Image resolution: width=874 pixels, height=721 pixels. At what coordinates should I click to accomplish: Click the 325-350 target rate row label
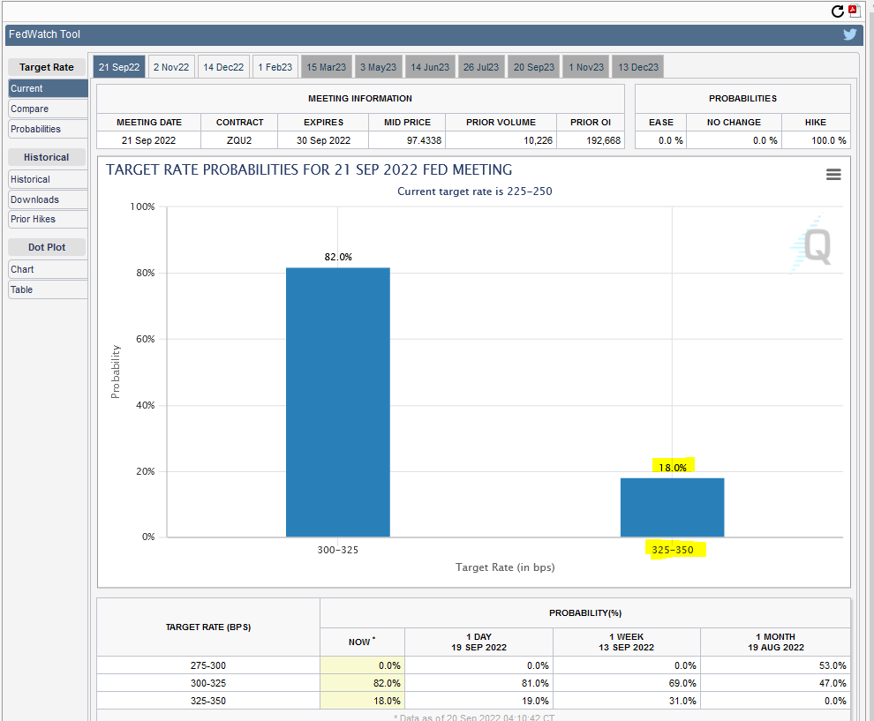pyautogui.click(x=208, y=701)
